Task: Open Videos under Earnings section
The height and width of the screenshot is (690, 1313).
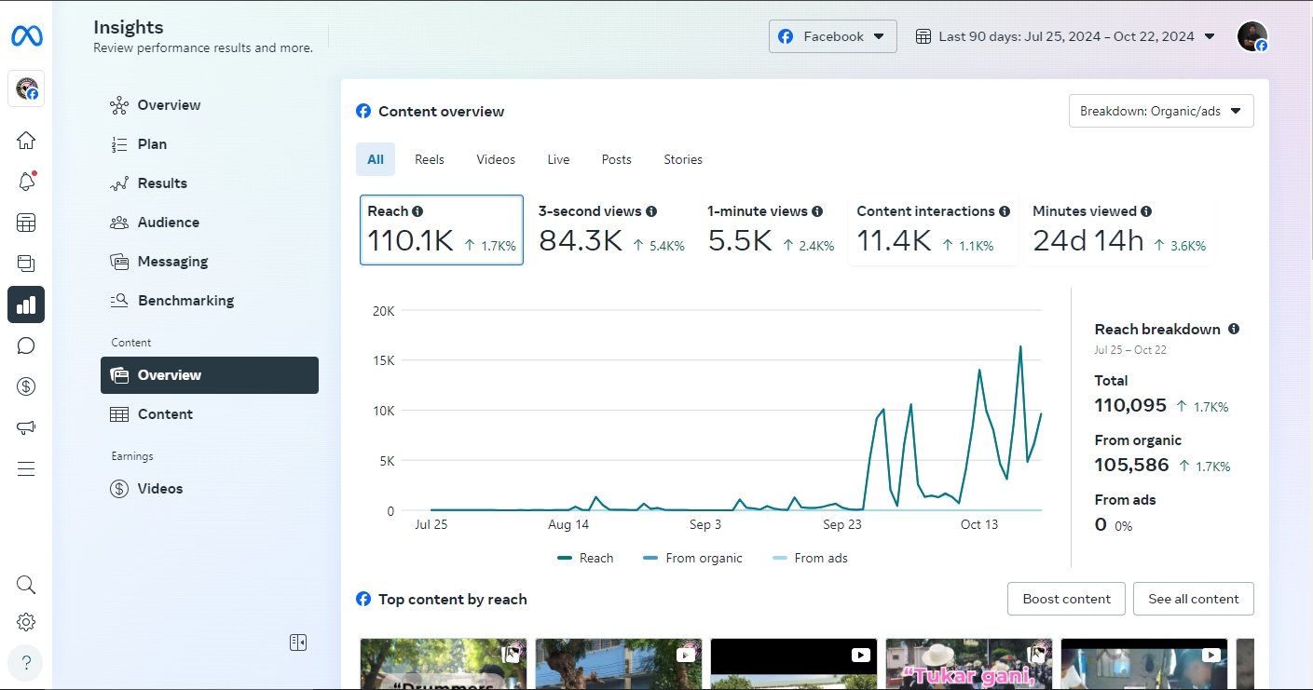Action: [x=210, y=489]
